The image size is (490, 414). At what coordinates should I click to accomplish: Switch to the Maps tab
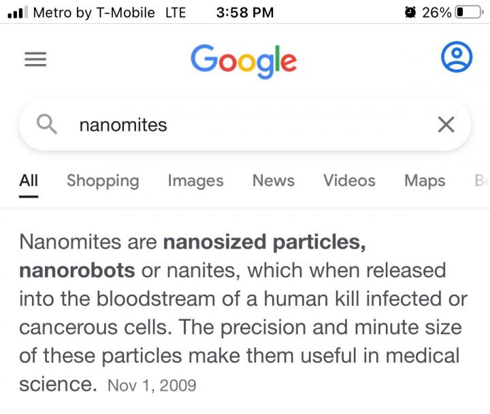pos(425,181)
